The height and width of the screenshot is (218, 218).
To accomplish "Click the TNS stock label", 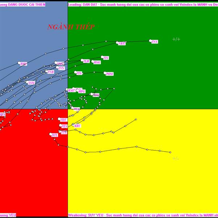I will click(154, 42).
